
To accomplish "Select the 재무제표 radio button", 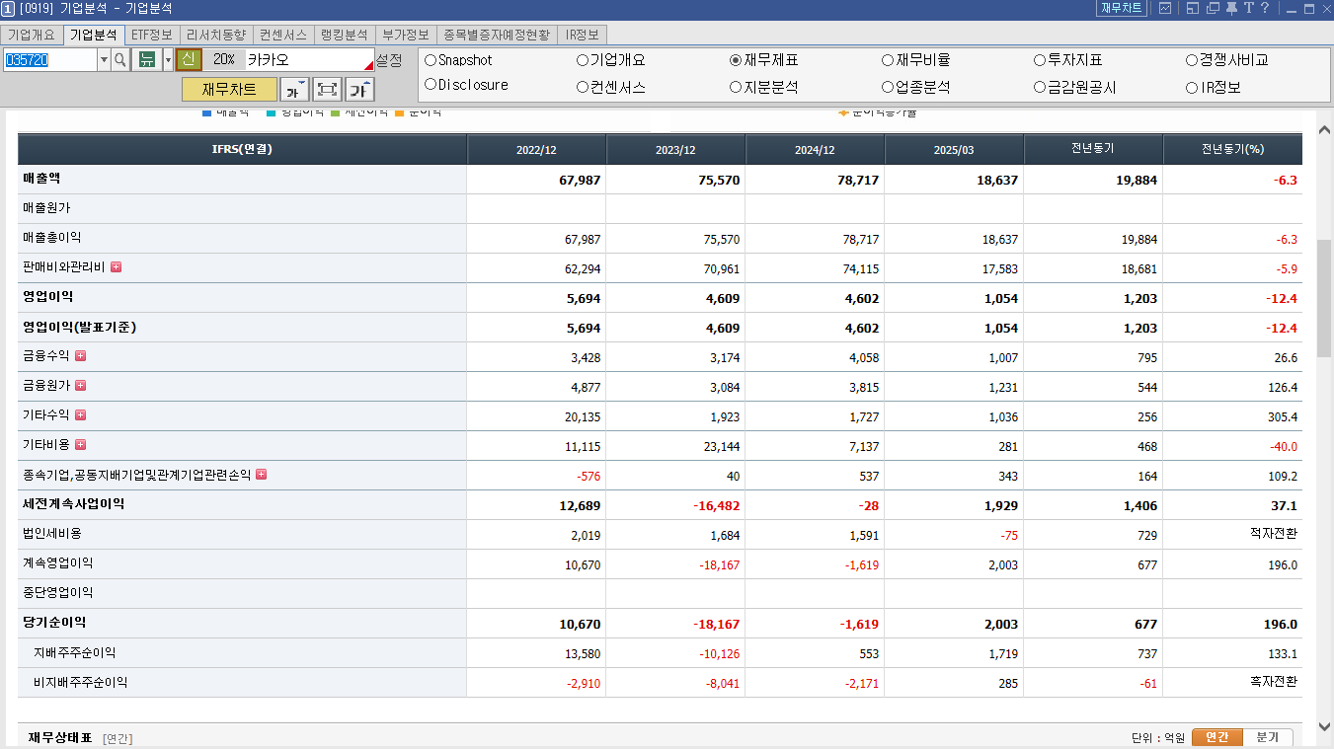I will click(x=736, y=60).
